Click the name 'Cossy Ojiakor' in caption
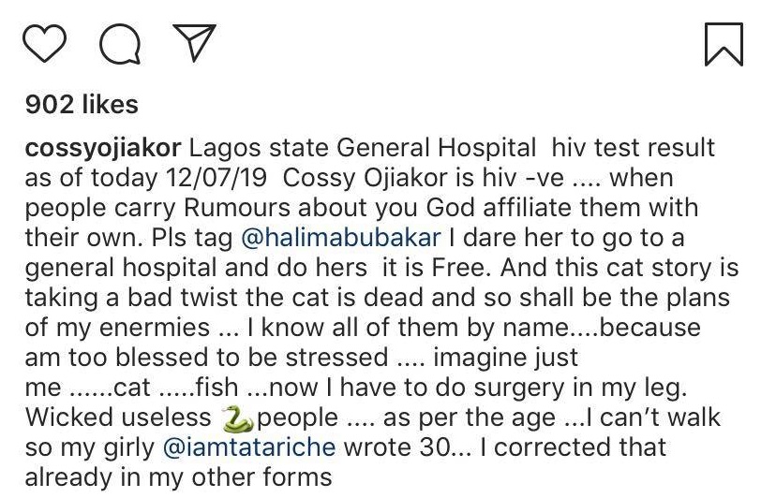This screenshot has height=498, width=776. coord(365,179)
